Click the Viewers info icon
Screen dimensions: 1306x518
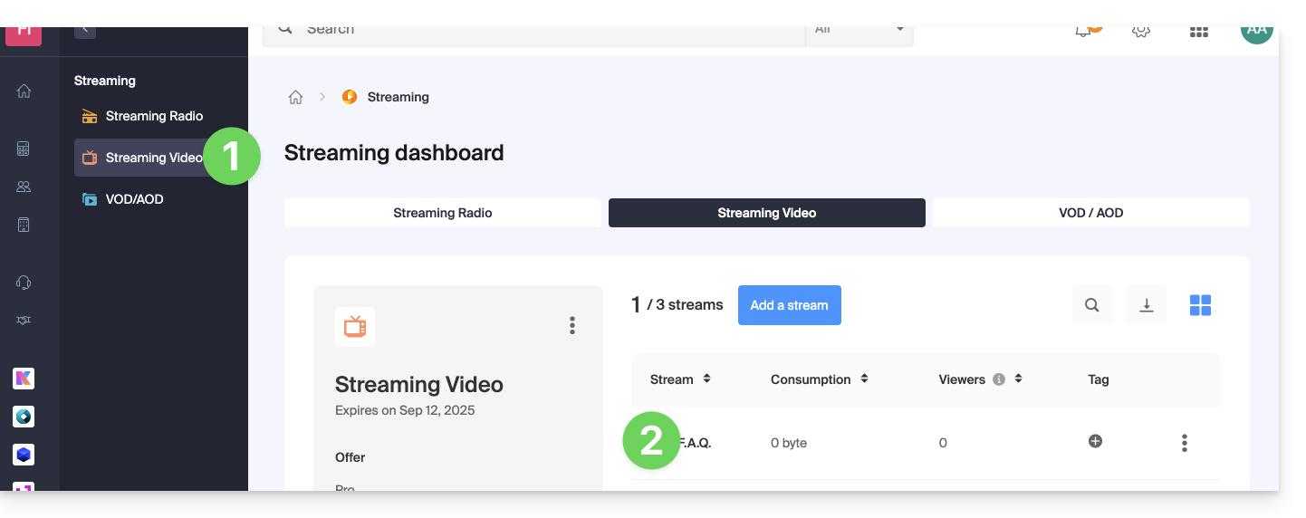[999, 379]
